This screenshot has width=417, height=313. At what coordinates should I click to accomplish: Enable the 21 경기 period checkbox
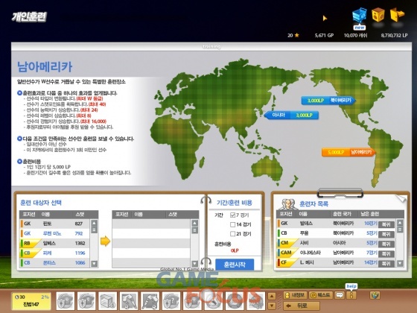pos(232,234)
